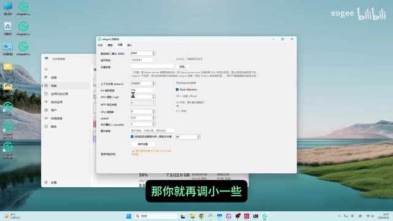Open the KV cache type f16 dropdown
Screen dimensions: 393x221
143,90
